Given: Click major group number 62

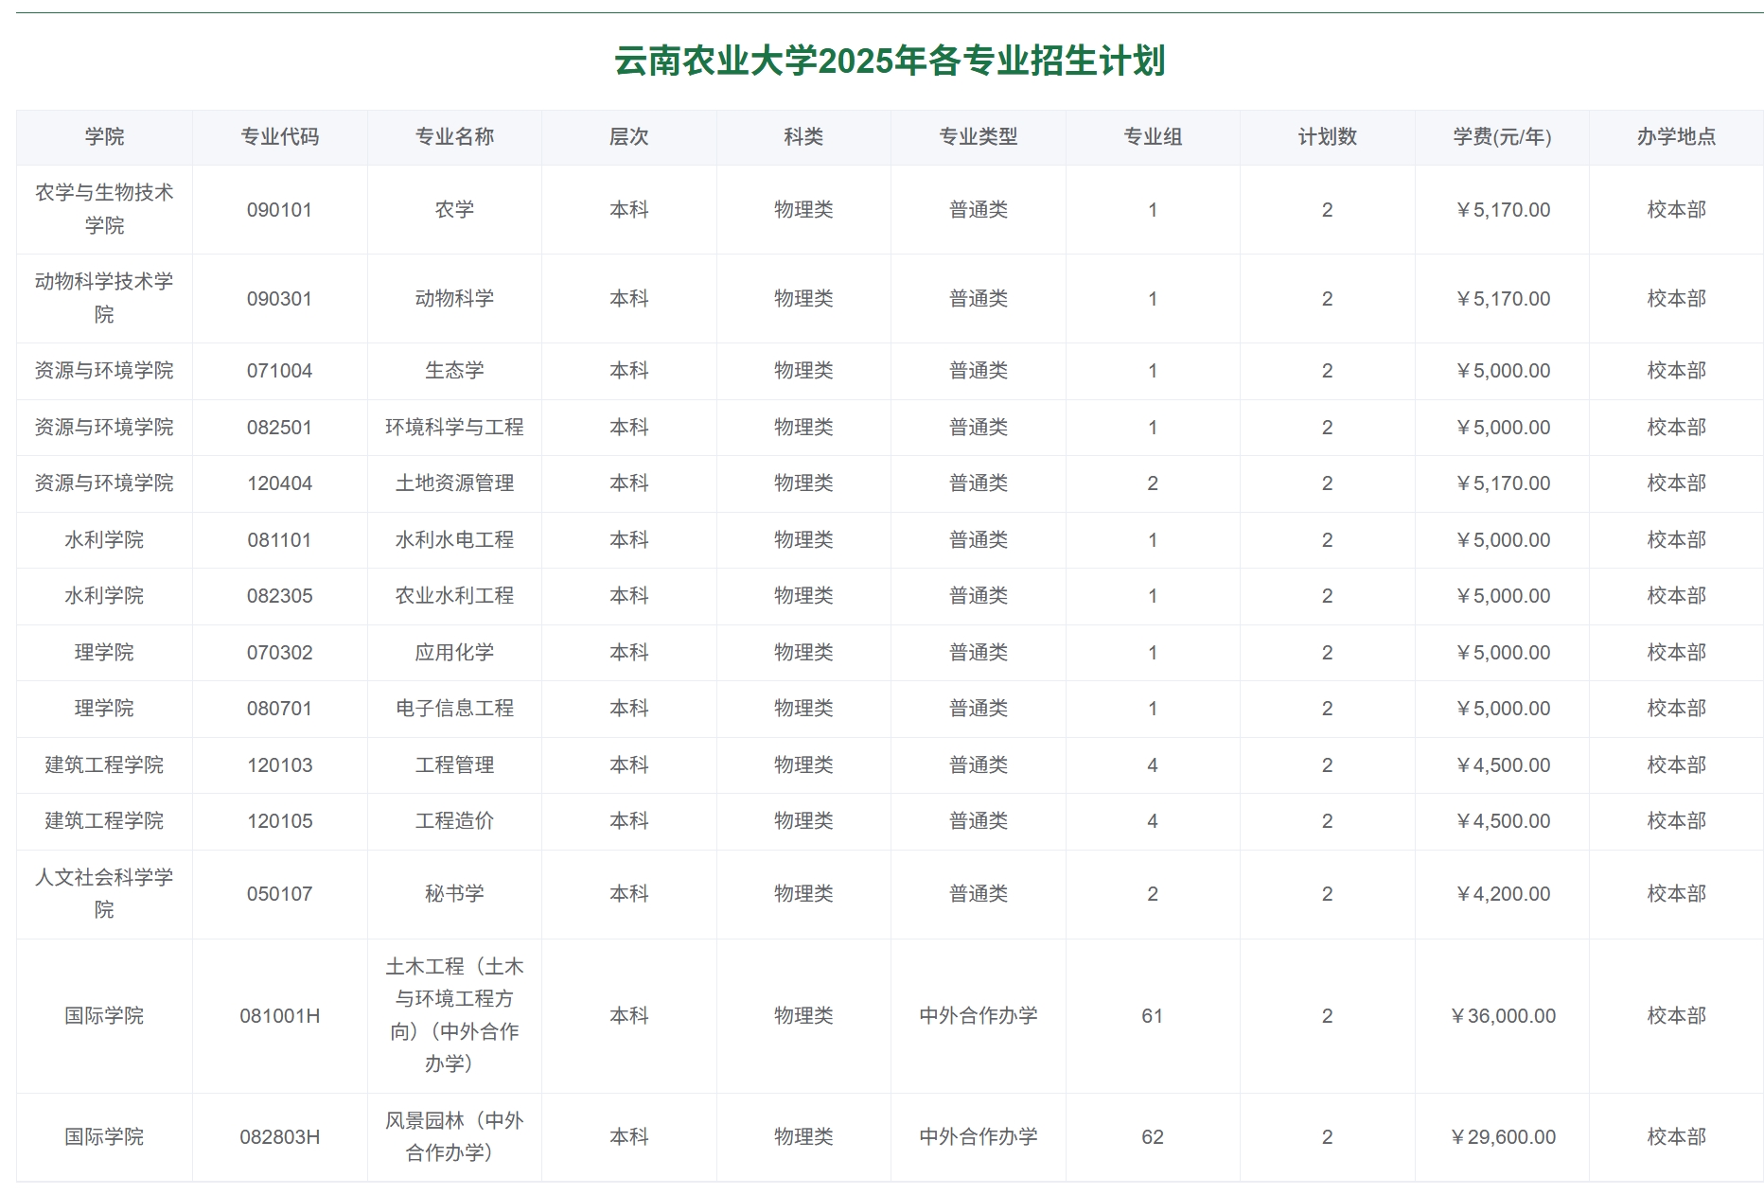Looking at the screenshot, I should tap(1153, 1137).
